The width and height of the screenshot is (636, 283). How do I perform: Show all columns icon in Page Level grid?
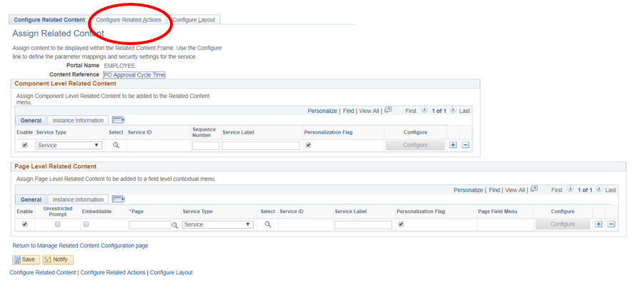[118, 199]
